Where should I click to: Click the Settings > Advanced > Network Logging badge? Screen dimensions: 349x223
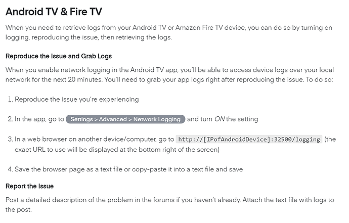click(125, 119)
